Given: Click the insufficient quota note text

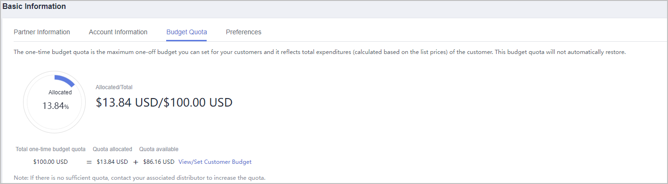Looking at the screenshot, I should [140, 178].
